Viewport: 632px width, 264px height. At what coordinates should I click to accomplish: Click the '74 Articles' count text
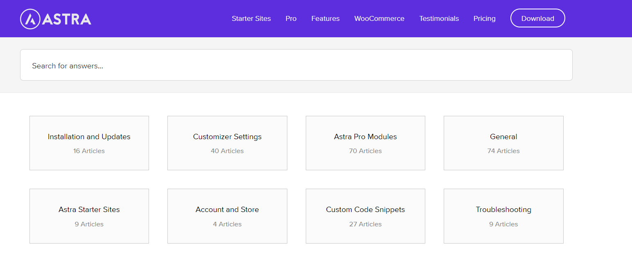coord(503,151)
